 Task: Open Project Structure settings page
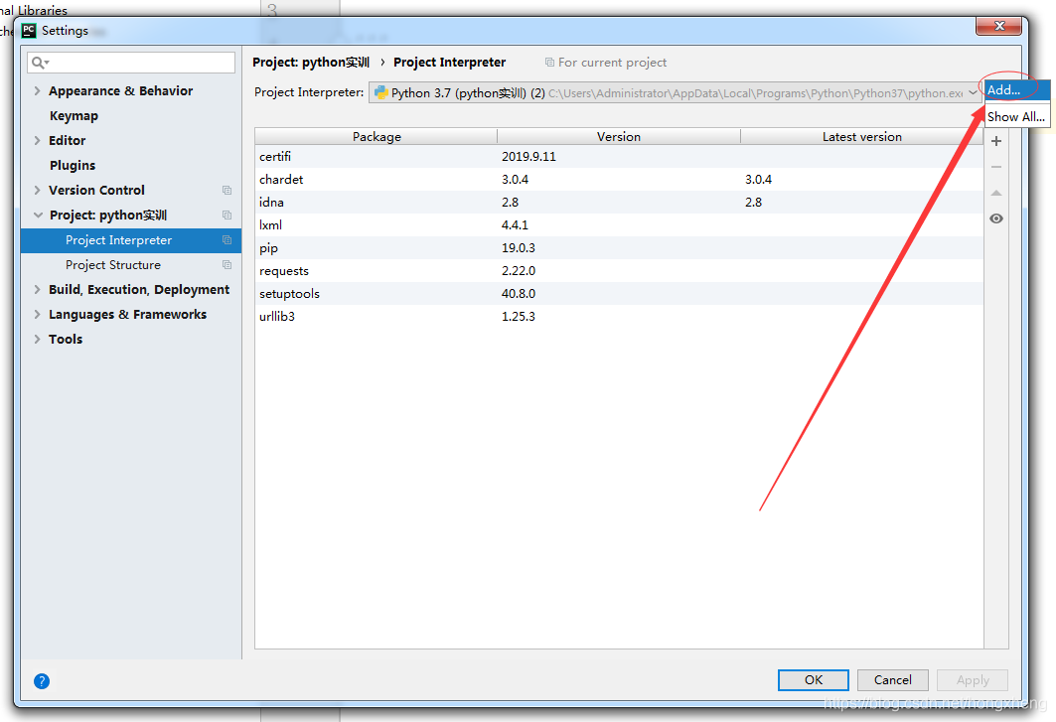click(x=113, y=265)
